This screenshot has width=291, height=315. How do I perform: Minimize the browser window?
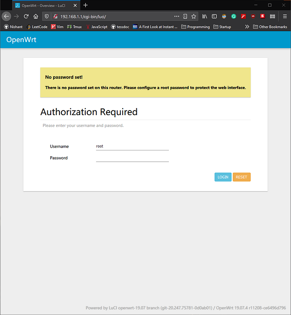[256, 5]
